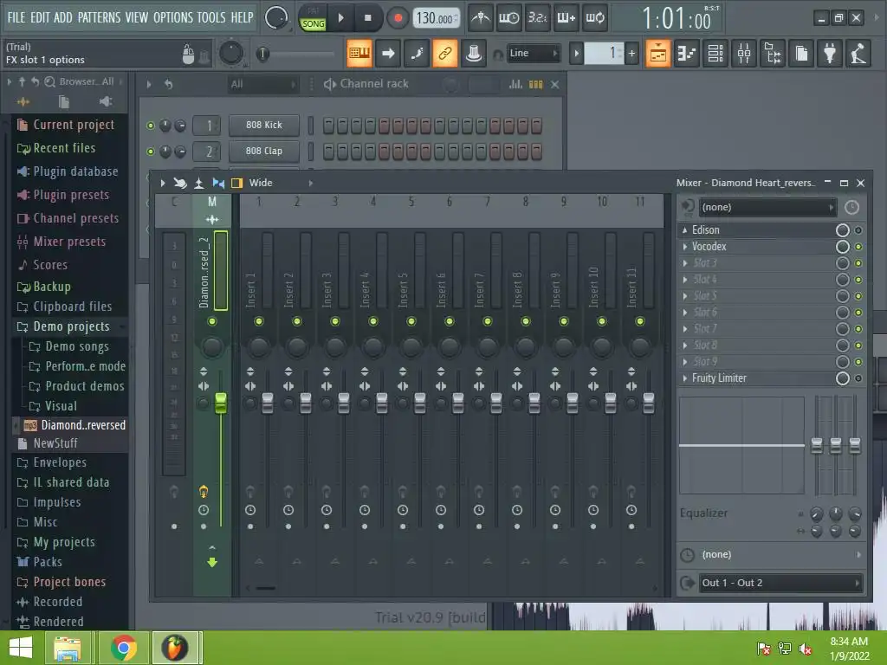This screenshot has width=887, height=665.
Task: Open the piano roll view icon
Action: pyautogui.click(x=687, y=54)
